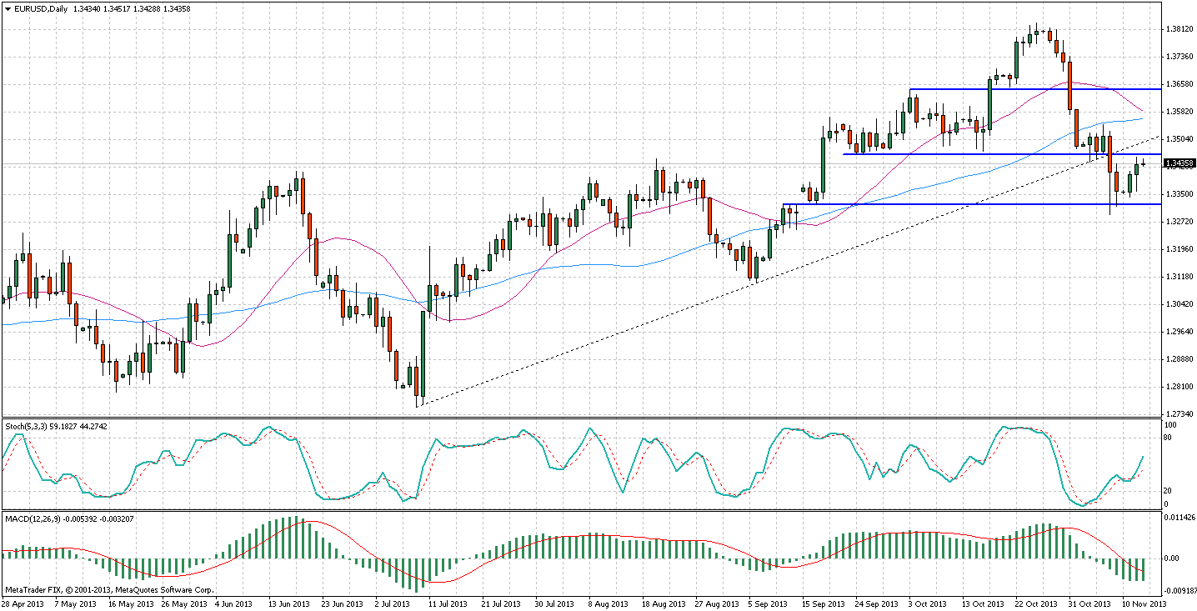Click the triangle arrow beside EURUSD,Daily
The image size is (1197, 611).
pos(7,9)
